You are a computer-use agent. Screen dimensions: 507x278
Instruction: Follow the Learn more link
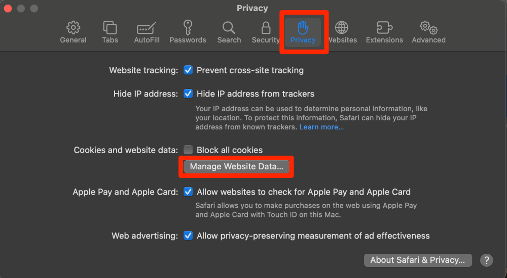pyautogui.click(x=321, y=127)
